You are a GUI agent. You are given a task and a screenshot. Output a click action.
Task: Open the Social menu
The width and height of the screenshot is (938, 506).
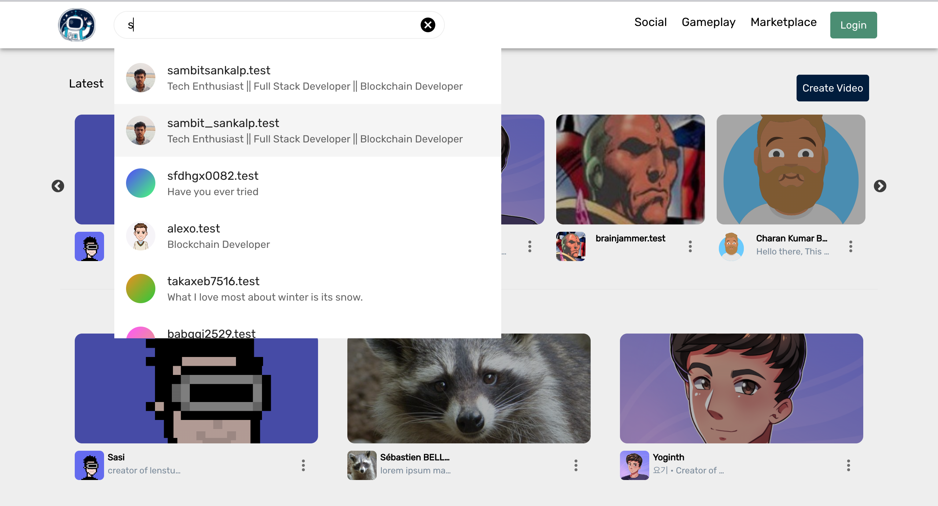tap(650, 22)
